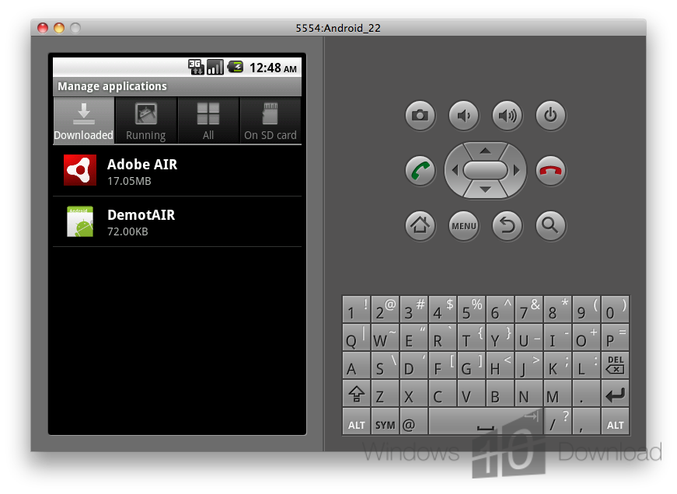The image size is (677, 494).
Task: Click the M key
Action: [x=557, y=394]
